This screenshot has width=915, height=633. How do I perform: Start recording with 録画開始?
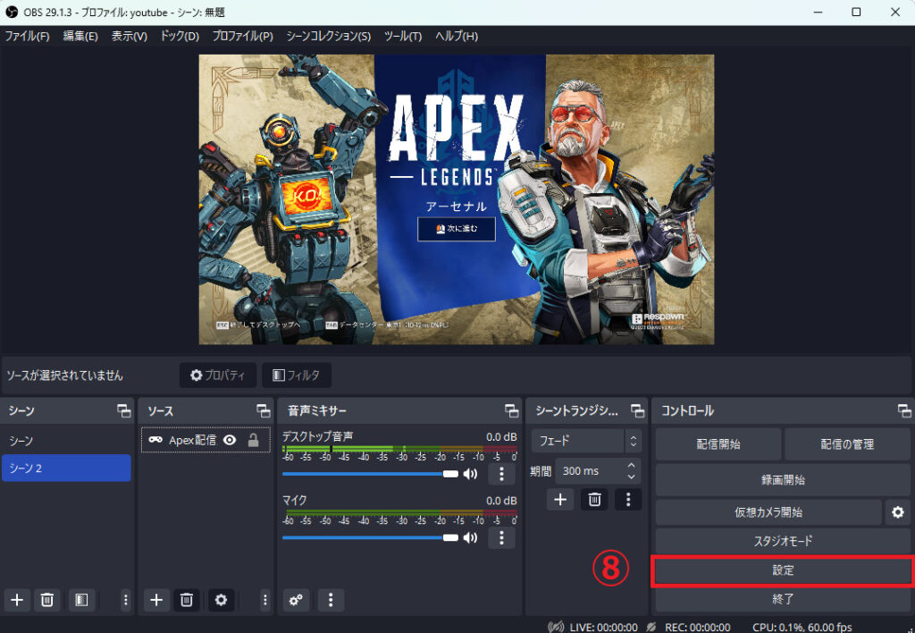pyautogui.click(x=783, y=480)
